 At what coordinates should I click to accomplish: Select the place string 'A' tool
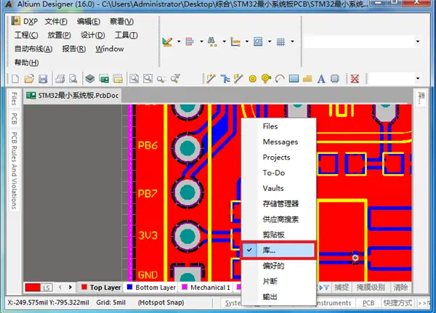(x=321, y=79)
